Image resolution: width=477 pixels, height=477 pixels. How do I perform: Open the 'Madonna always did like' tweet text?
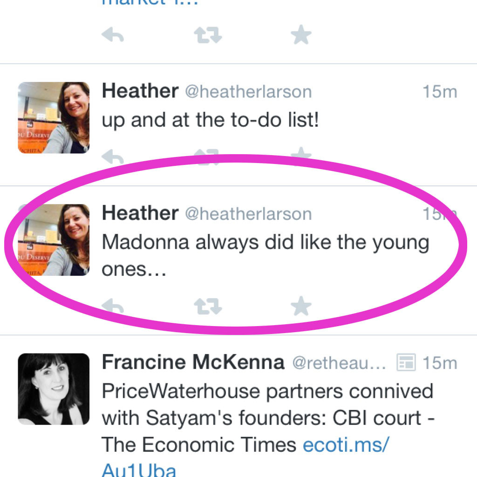coord(266,256)
